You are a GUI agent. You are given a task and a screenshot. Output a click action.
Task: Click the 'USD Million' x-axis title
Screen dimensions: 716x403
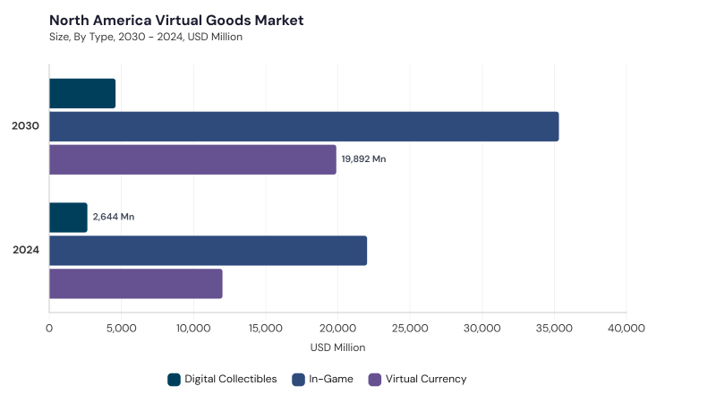[x=338, y=347]
